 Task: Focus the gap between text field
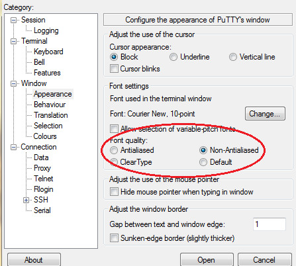coord(270,224)
